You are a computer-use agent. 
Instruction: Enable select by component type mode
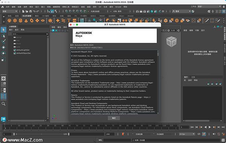(56, 11)
